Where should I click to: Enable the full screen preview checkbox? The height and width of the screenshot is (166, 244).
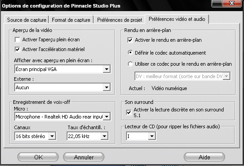click(x=17, y=40)
